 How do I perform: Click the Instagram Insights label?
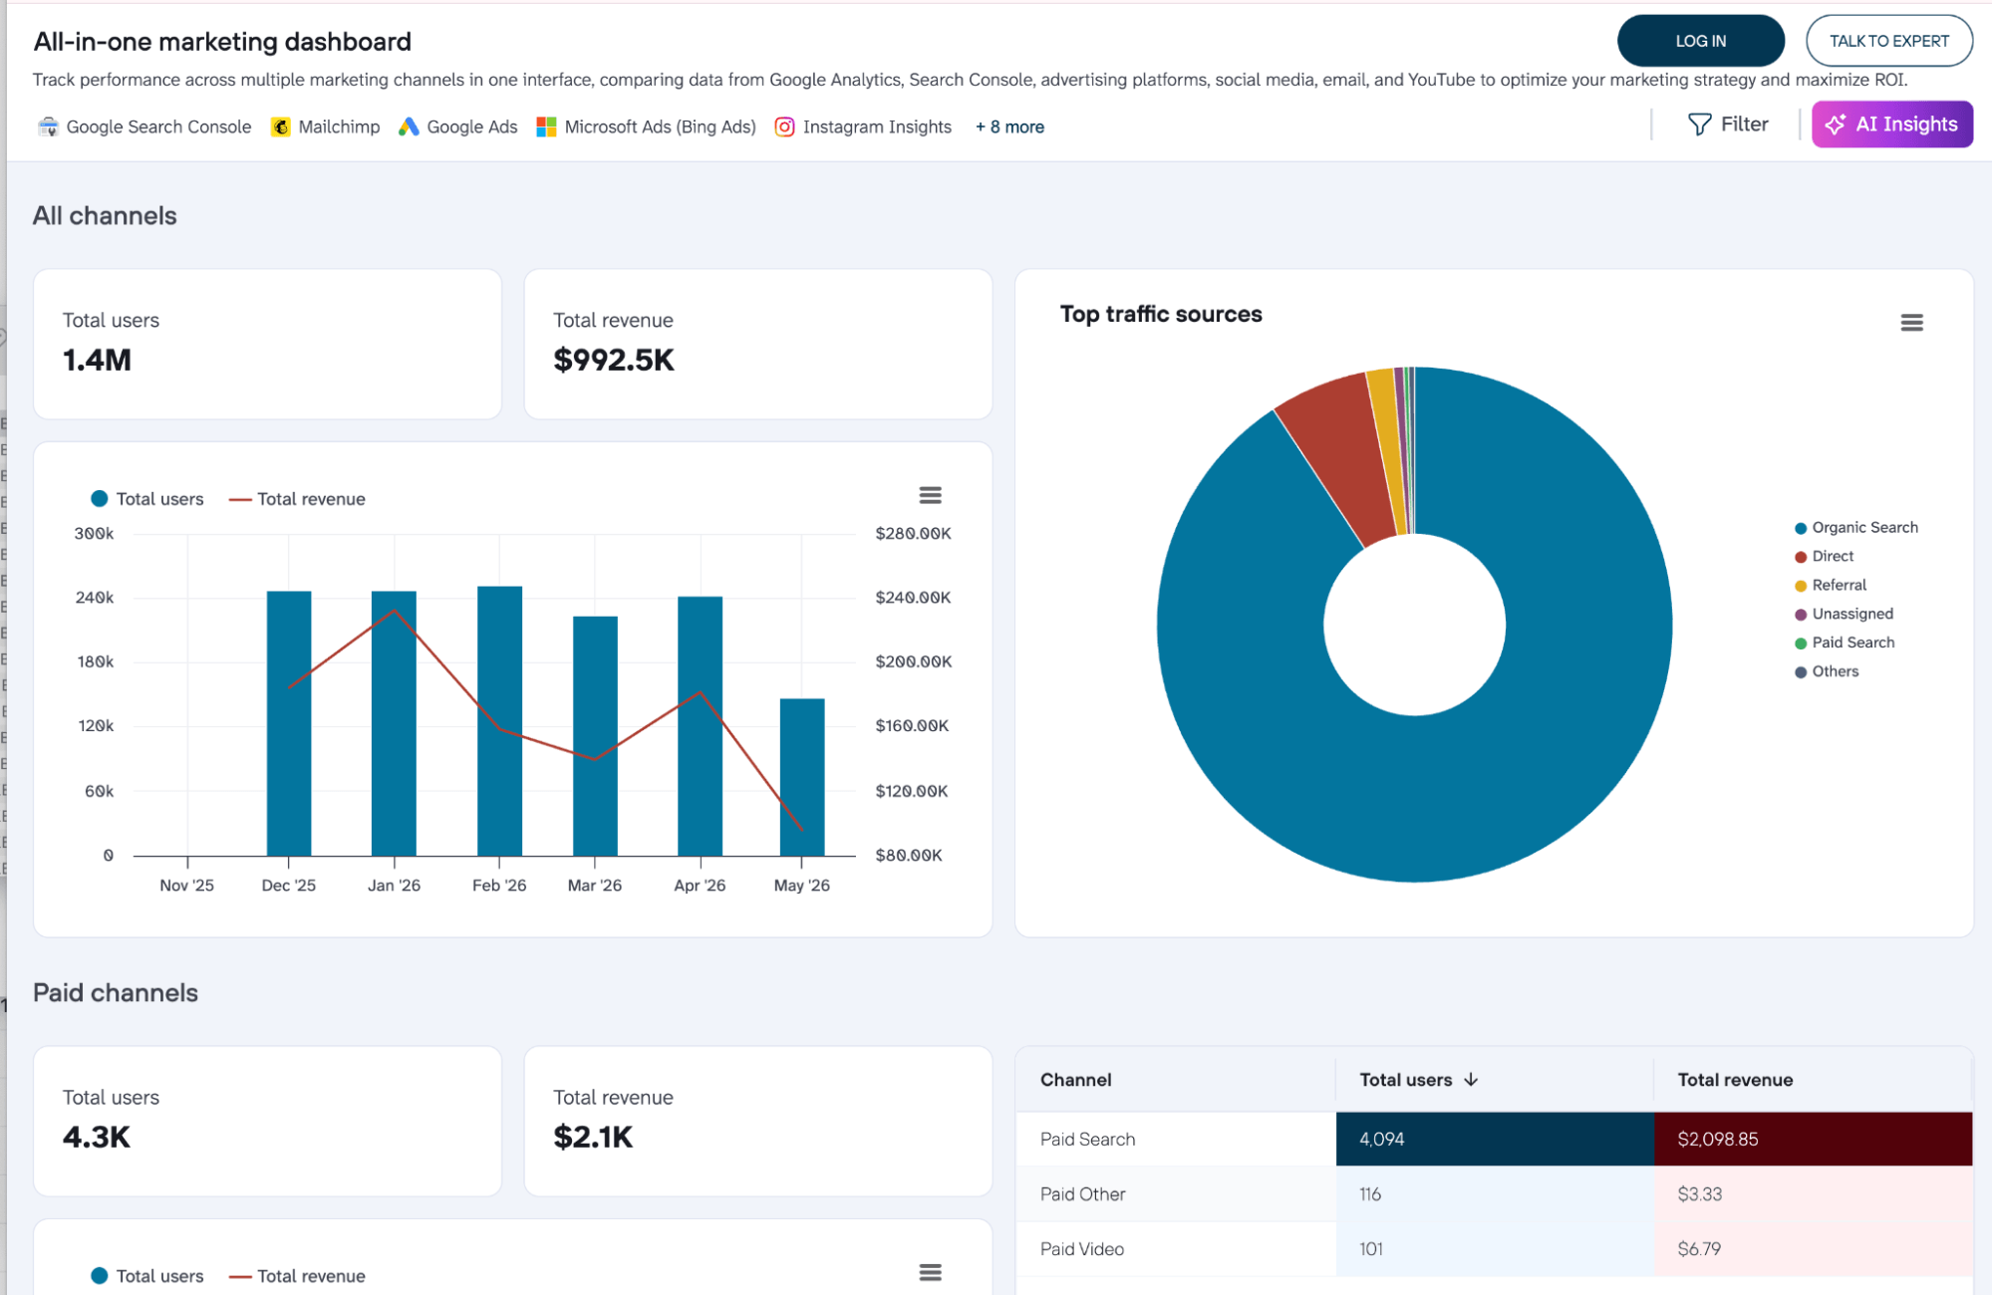tap(877, 127)
